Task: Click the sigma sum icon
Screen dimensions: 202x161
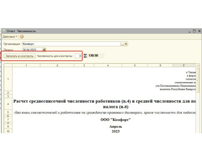Action: tap(85, 56)
